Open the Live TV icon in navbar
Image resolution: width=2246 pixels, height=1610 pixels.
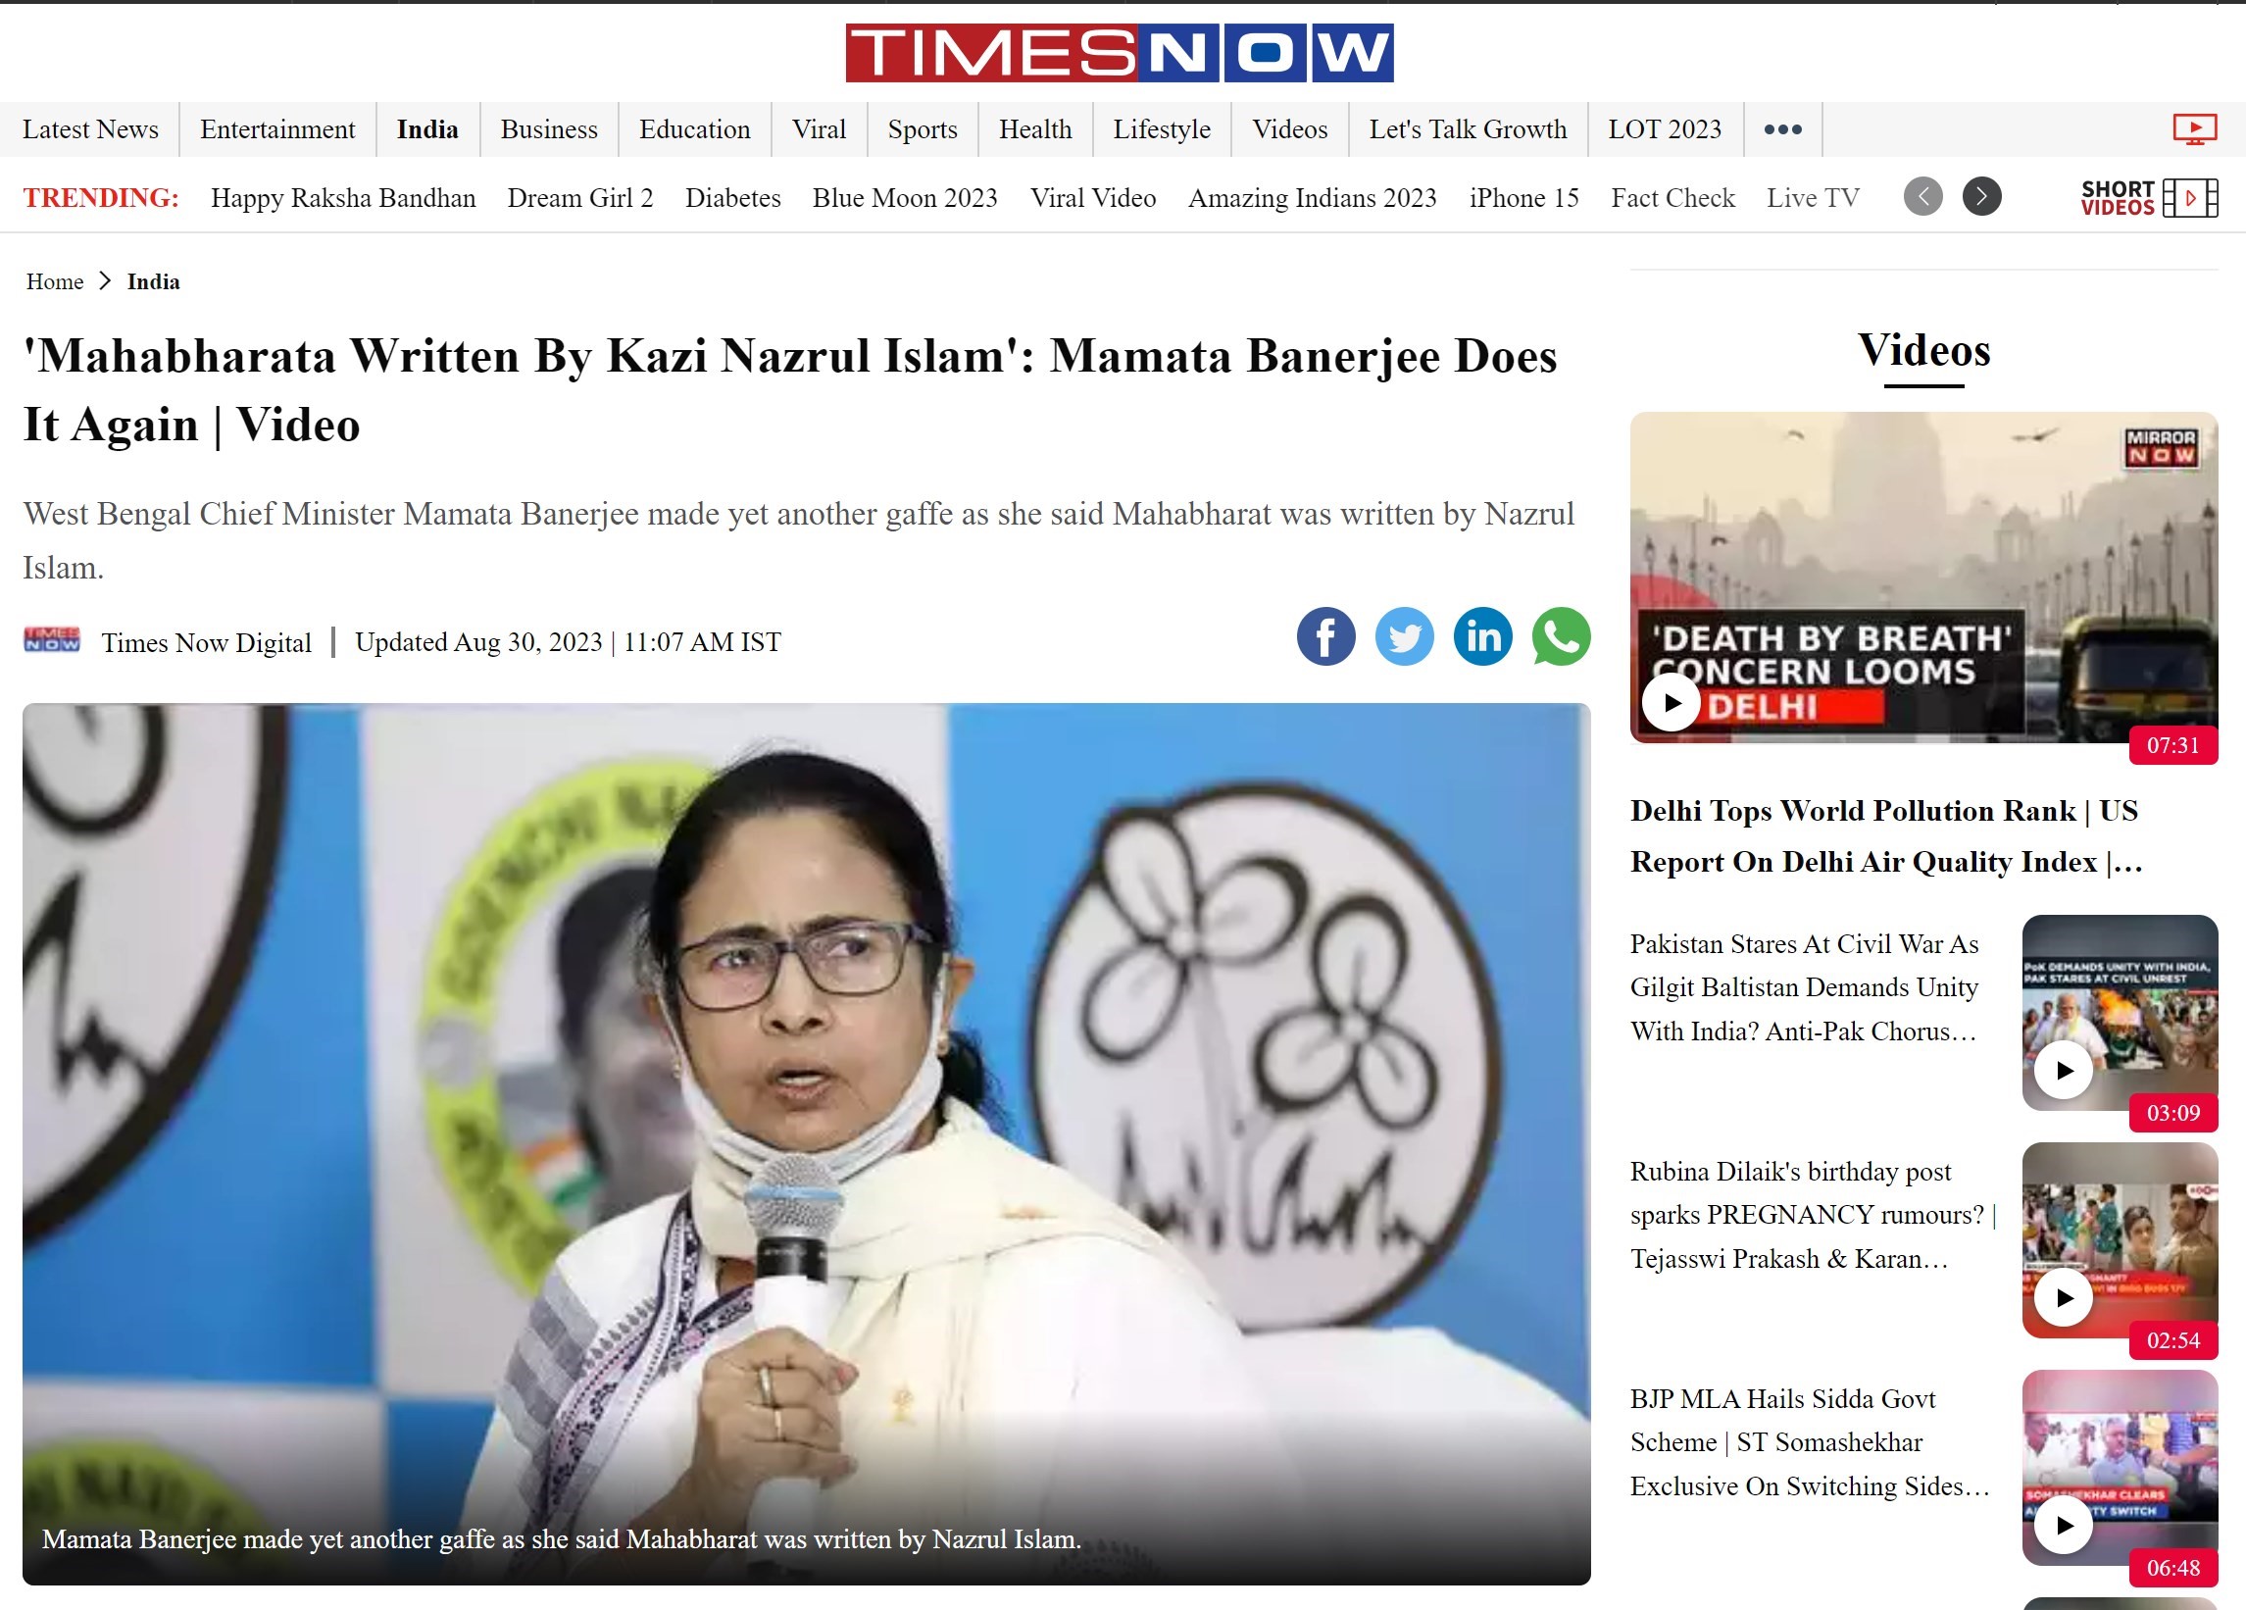pyautogui.click(x=2193, y=129)
